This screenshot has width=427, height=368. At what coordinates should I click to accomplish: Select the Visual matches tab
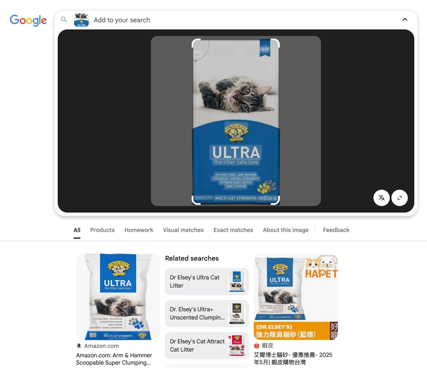183,230
